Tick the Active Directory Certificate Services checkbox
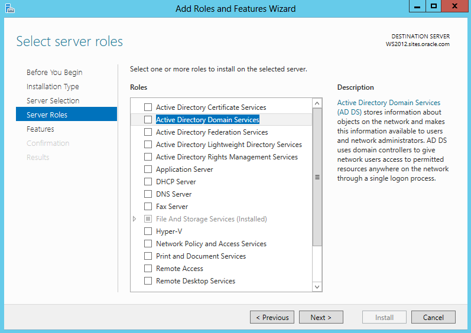Viewport: 471px width, 333px height. 148,107
